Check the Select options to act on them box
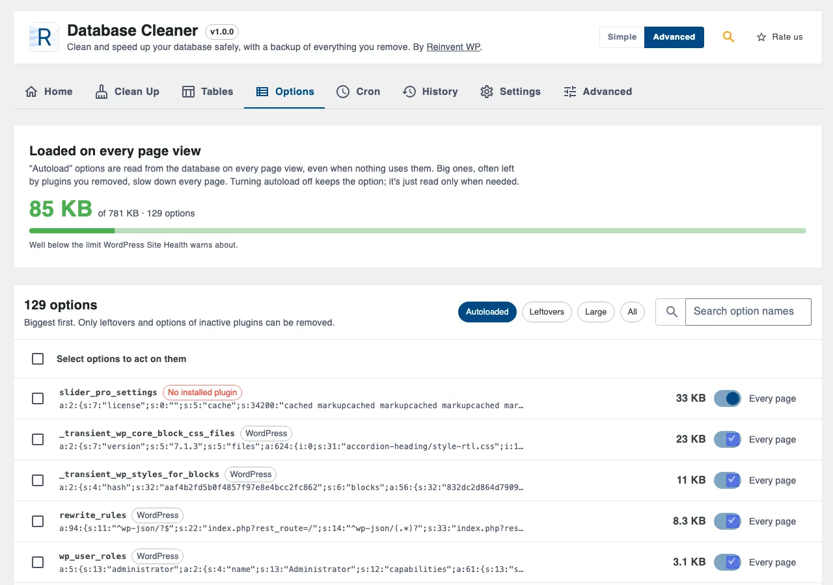 point(38,359)
